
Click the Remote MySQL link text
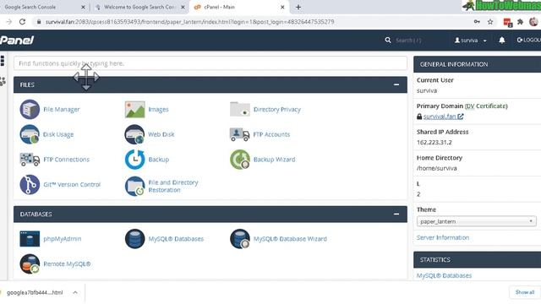coord(67,263)
